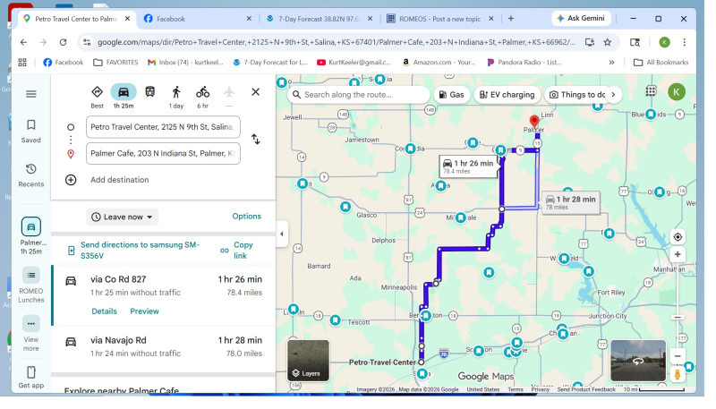Image resolution: width=716 pixels, height=409 pixels.
Task: Select route via Navajo Rd
Action: [x=163, y=346]
